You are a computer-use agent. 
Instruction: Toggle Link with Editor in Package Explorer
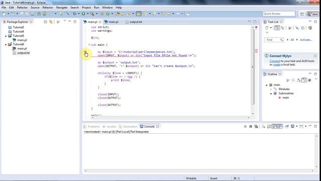51,22
